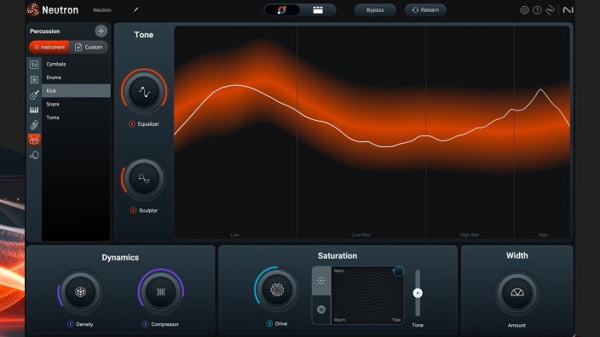Click the Retro label in saturation pad
The image size is (600, 337).
339,271
